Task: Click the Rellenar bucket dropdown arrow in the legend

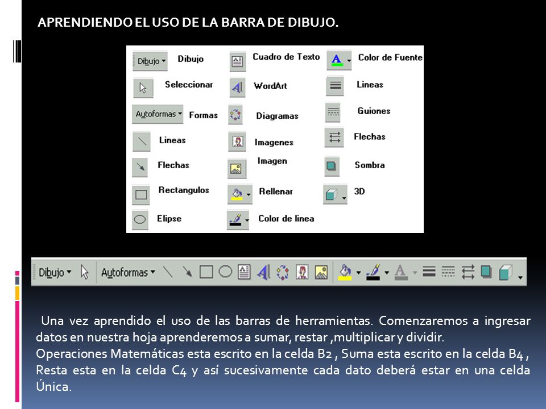Action: tap(249, 195)
